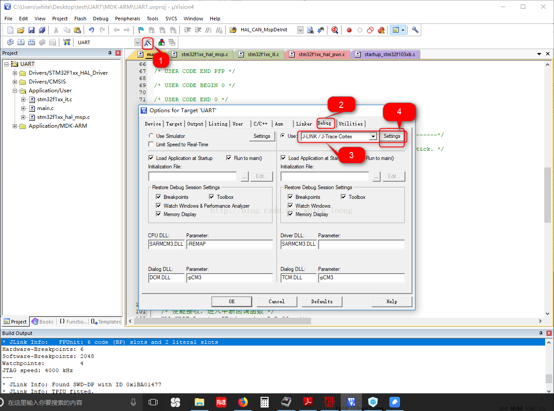Start the debug session via magnifier icon
Image resolution: width=554 pixels, height=411 pixels.
pyautogui.click(x=335, y=30)
